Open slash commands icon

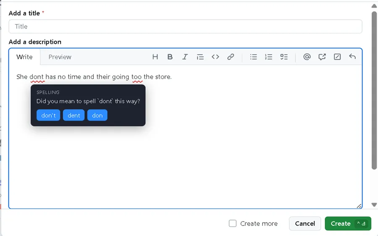(x=337, y=57)
